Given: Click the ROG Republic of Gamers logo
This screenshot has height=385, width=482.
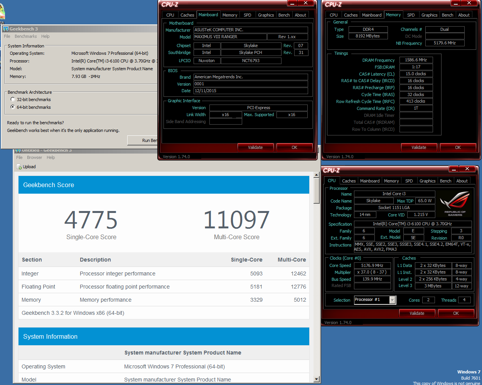Looking at the screenshot, I should coord(455,204).
